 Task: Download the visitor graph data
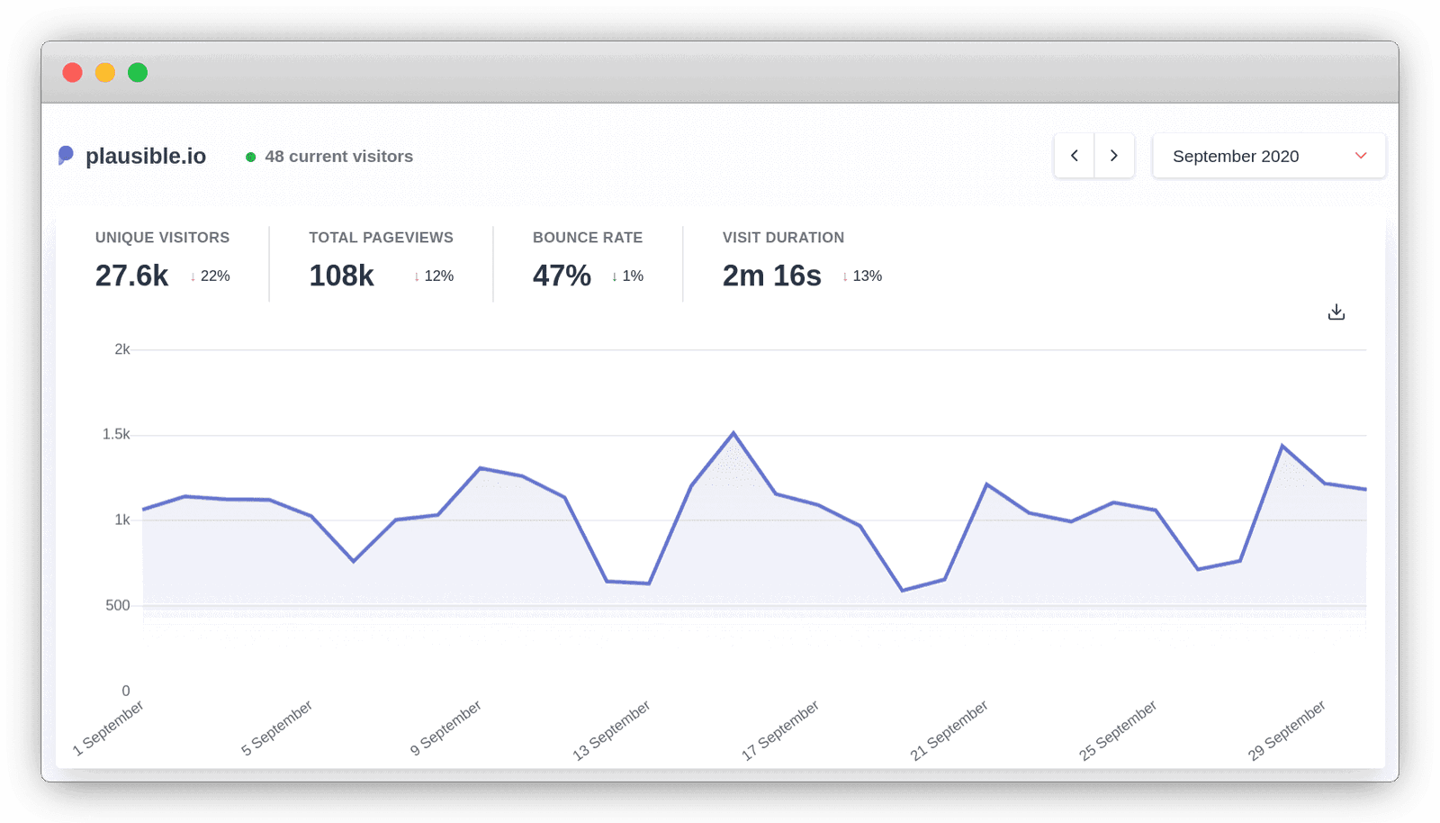click(1336, 312)
